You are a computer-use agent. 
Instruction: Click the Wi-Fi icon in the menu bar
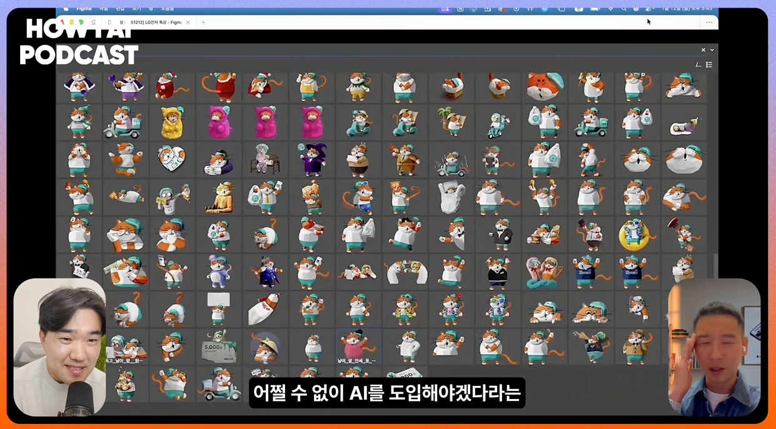[610, 9]
